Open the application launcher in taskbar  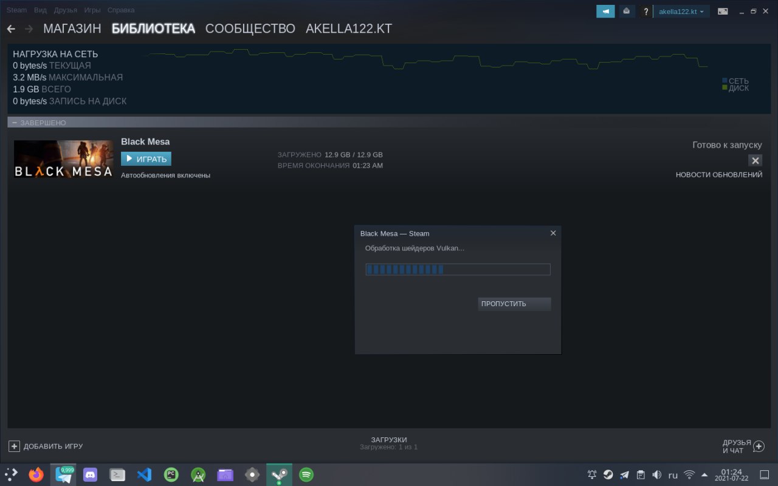pyautogui.click(x=11, y=474)
